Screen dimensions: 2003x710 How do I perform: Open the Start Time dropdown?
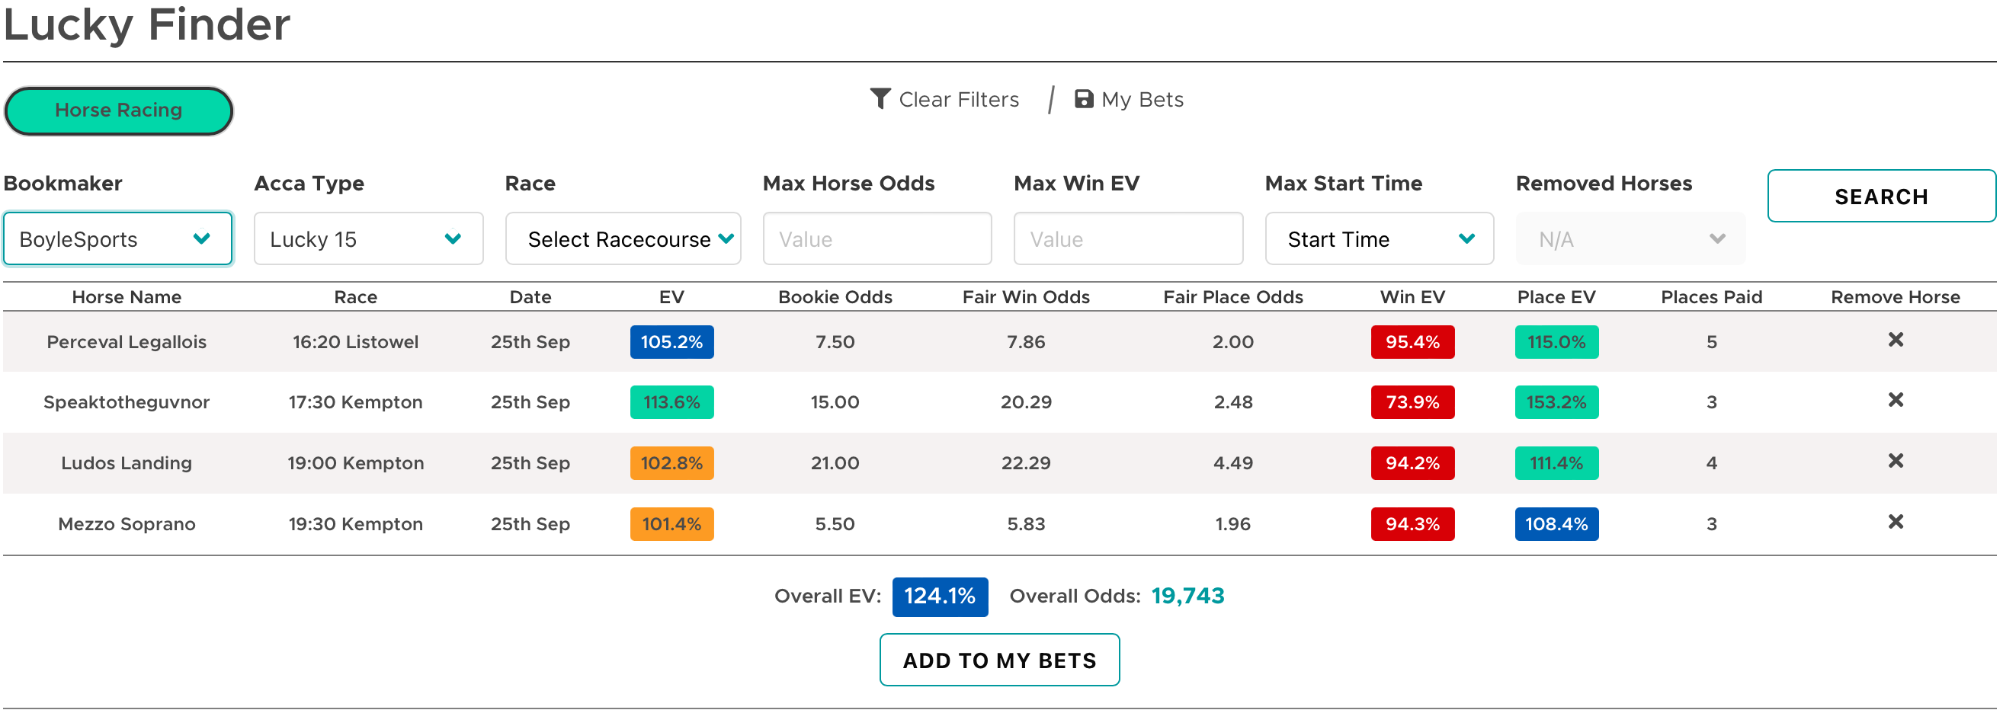coord(1379,238)
